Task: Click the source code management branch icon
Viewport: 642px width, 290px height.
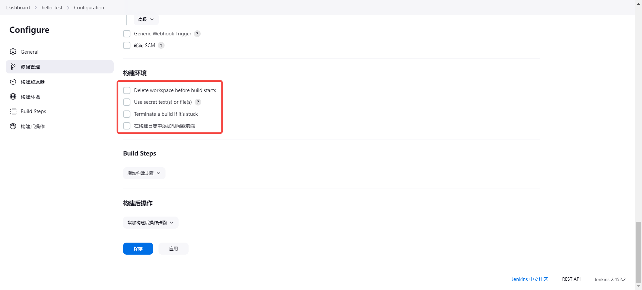Action: pos(13,67)
